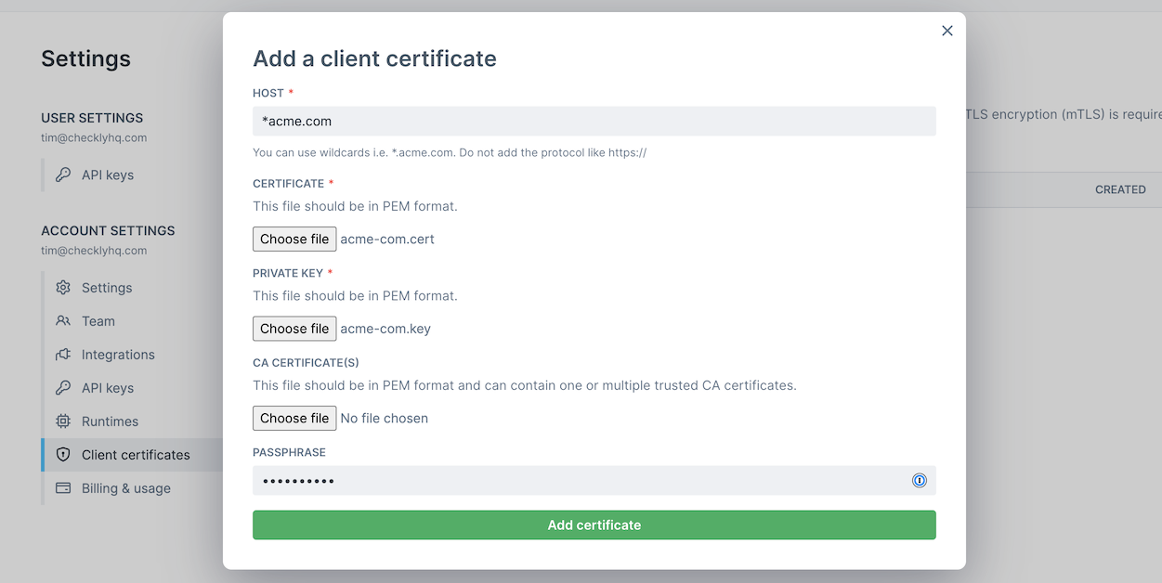Click the Team people icon
Screen dimensions: 1162x583
[x=63, y=321]
